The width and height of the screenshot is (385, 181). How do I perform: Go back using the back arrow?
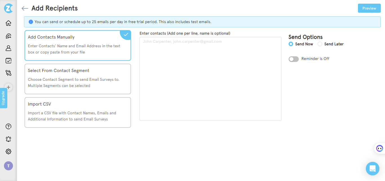tap(25, 8)
